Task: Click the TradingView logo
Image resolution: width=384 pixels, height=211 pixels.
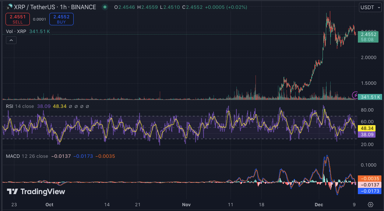Action: click(36, 192)
